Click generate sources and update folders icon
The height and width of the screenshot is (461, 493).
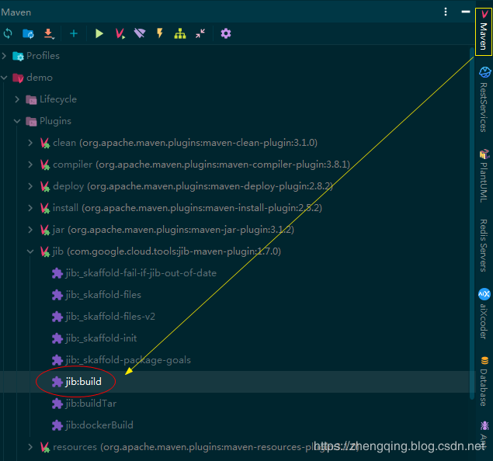click(28, 33)
